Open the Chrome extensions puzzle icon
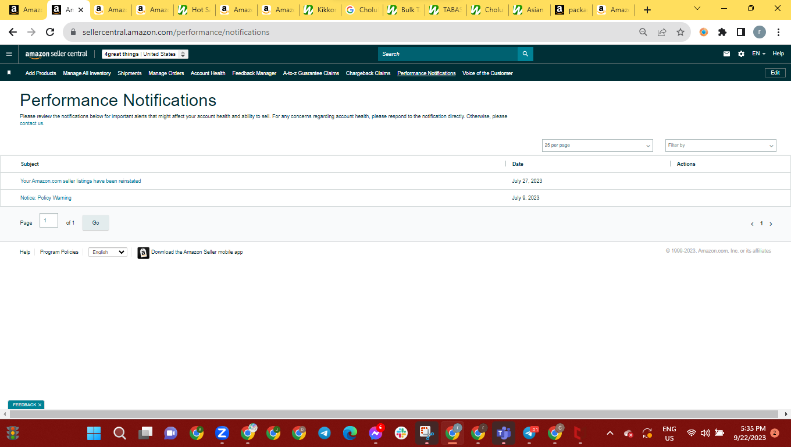 click(x=722, y=32)
